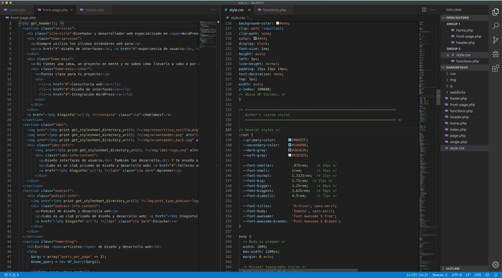The width and height of the screenshot is (502, 278).
Task: Click the #363636 dark-gray color swatch
Action: (290, 150)
